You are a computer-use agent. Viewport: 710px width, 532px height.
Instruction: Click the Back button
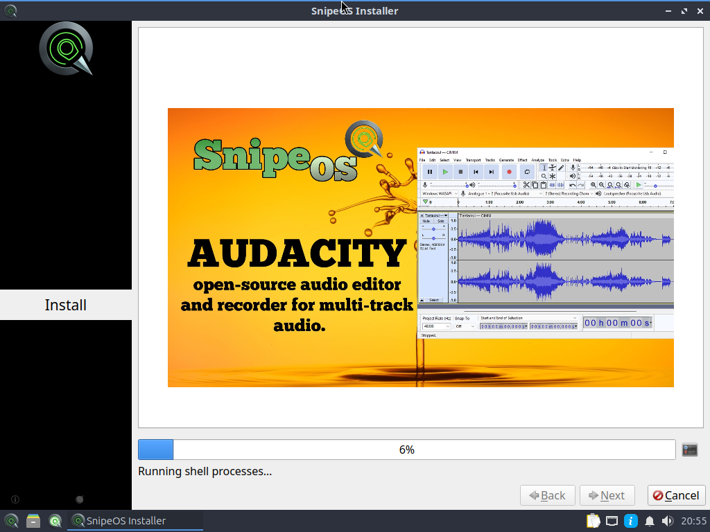[548, 495]
